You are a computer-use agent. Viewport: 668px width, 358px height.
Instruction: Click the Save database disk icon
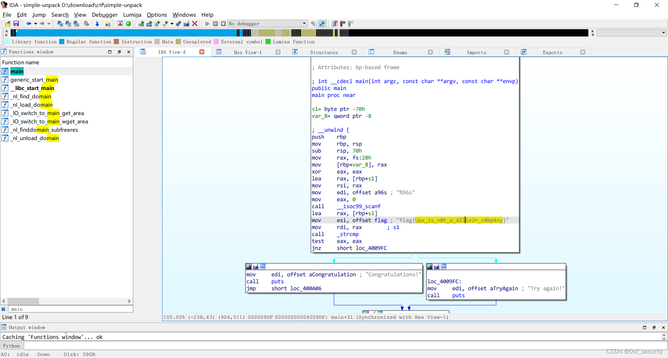pyautogui.click(x=16, y=23)
